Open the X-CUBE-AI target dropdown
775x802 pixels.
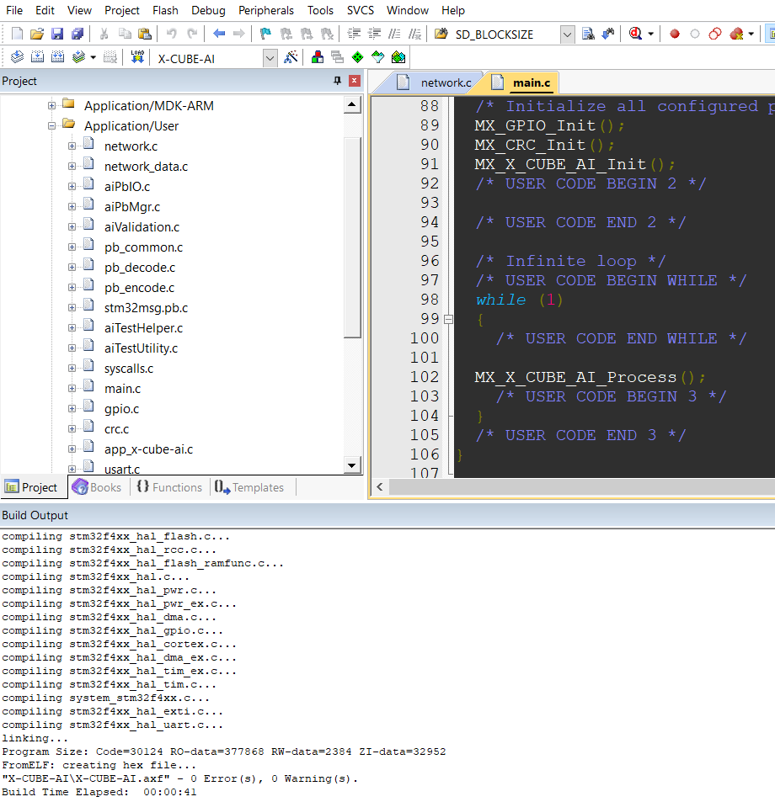tap(269, 57)
